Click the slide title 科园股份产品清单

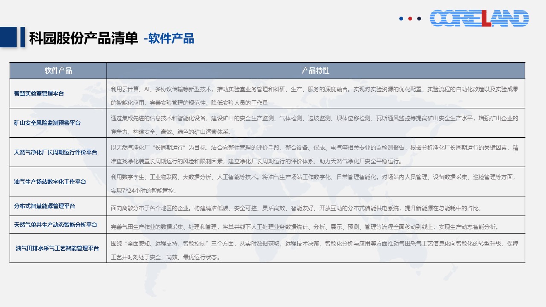click(x=84, y=38)
